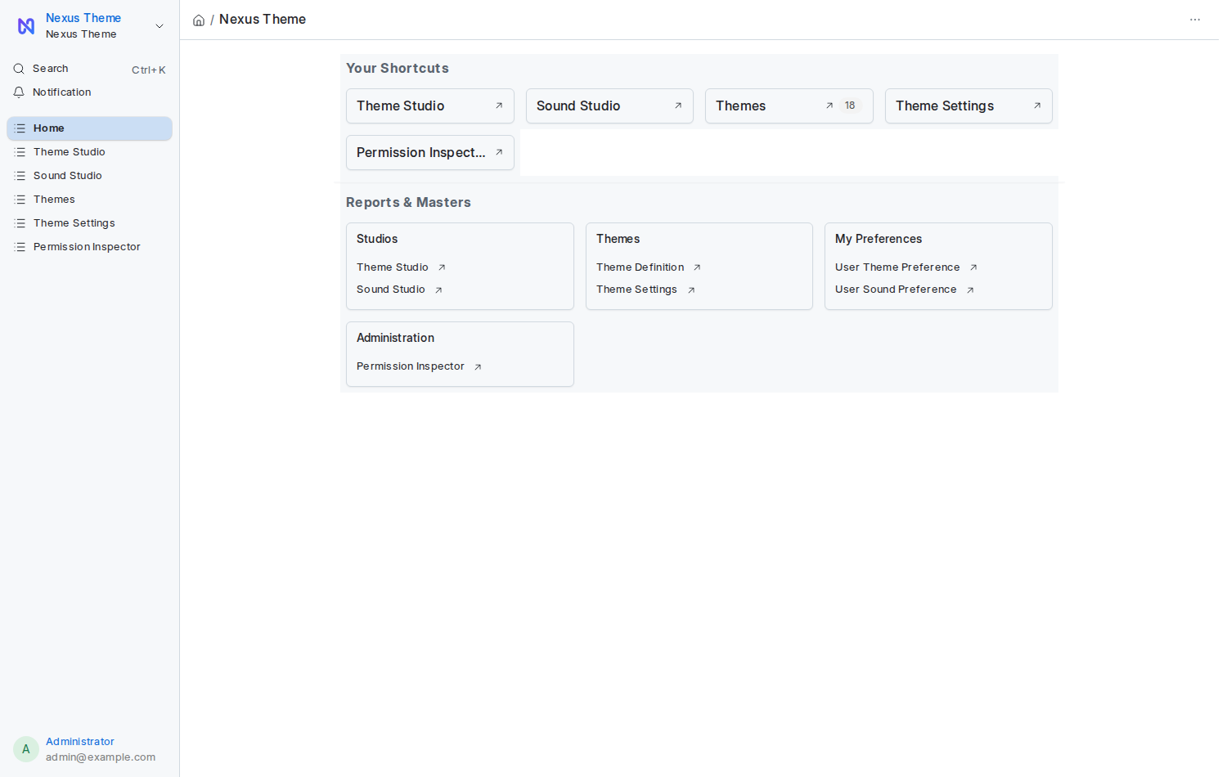The width and height of the screenshot is (1227, 777).
Task: Click the list icon beside sidebar Theme Studio
Action: click(20, 152)
